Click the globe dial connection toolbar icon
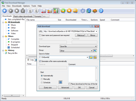The width and height of the screenshot is (136, 101). (x=89, y=11)
